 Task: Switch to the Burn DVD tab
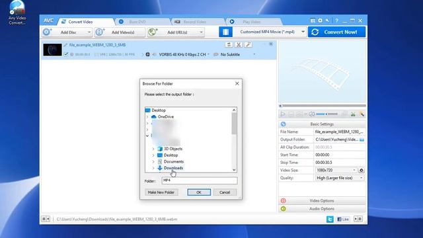pyautogui.click(x=137, y=22)
